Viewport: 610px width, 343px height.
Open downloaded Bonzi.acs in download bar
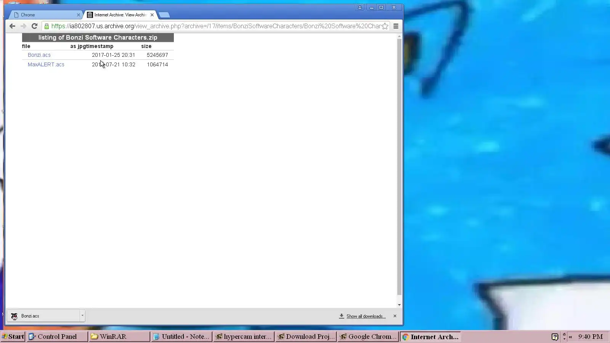point(43,316)
